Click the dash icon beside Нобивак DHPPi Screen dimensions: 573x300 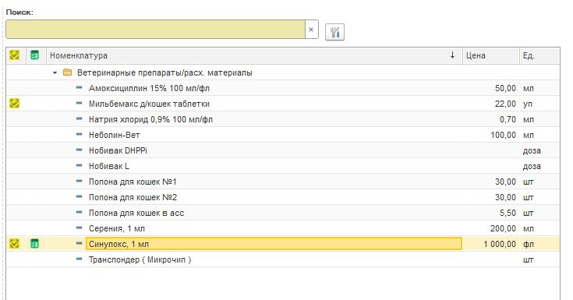coord(80,150)
